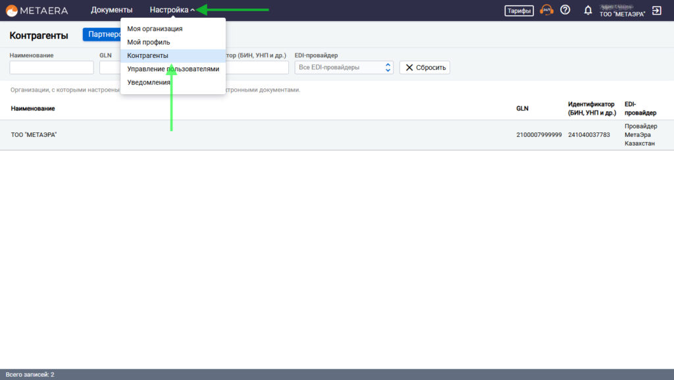
Task: Open the notifications bell
Action: click(x=588, y=11)
